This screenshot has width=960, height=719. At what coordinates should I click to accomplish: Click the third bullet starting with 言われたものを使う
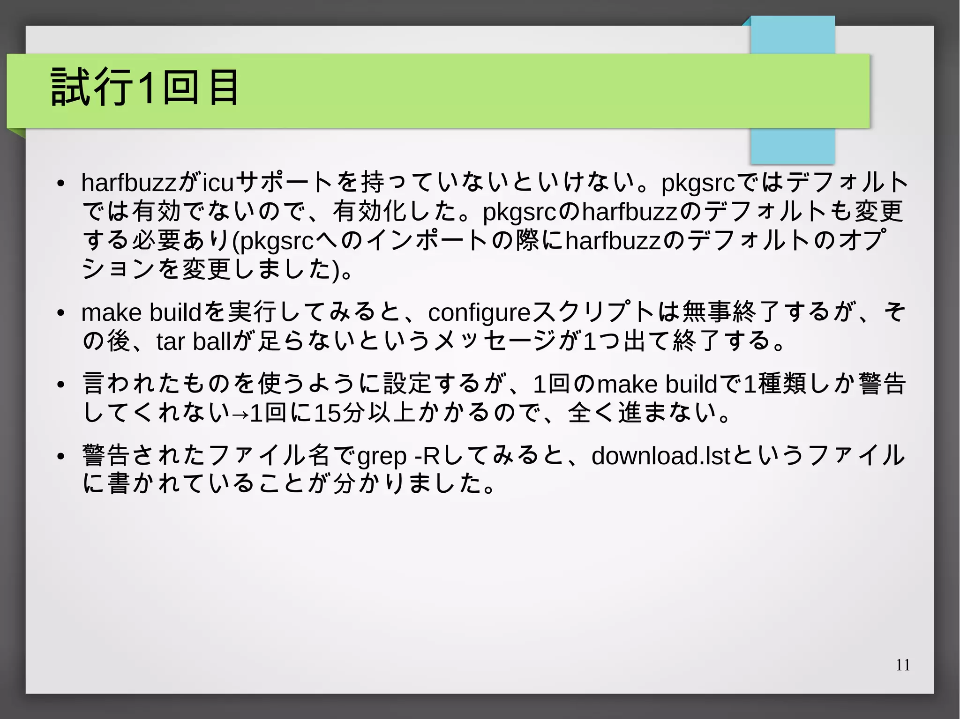[x=494, y=398]
